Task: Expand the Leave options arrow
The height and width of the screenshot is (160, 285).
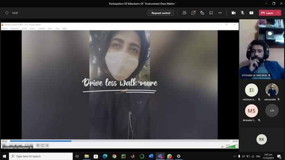Action: pyautogui.click(x=278, y=13)
